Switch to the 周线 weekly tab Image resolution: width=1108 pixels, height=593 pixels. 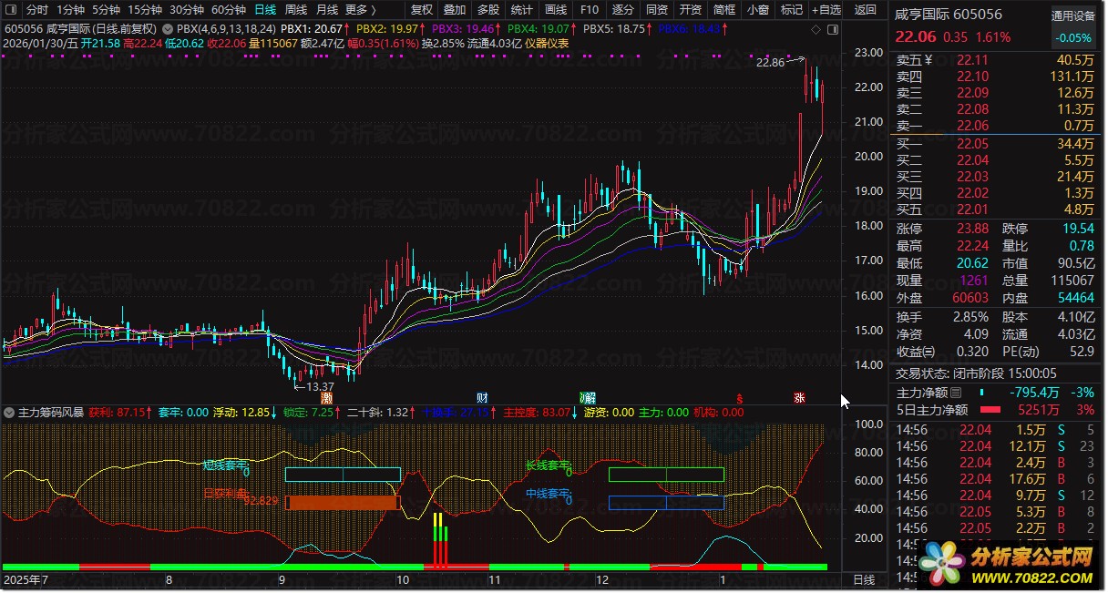click(296, 10)
